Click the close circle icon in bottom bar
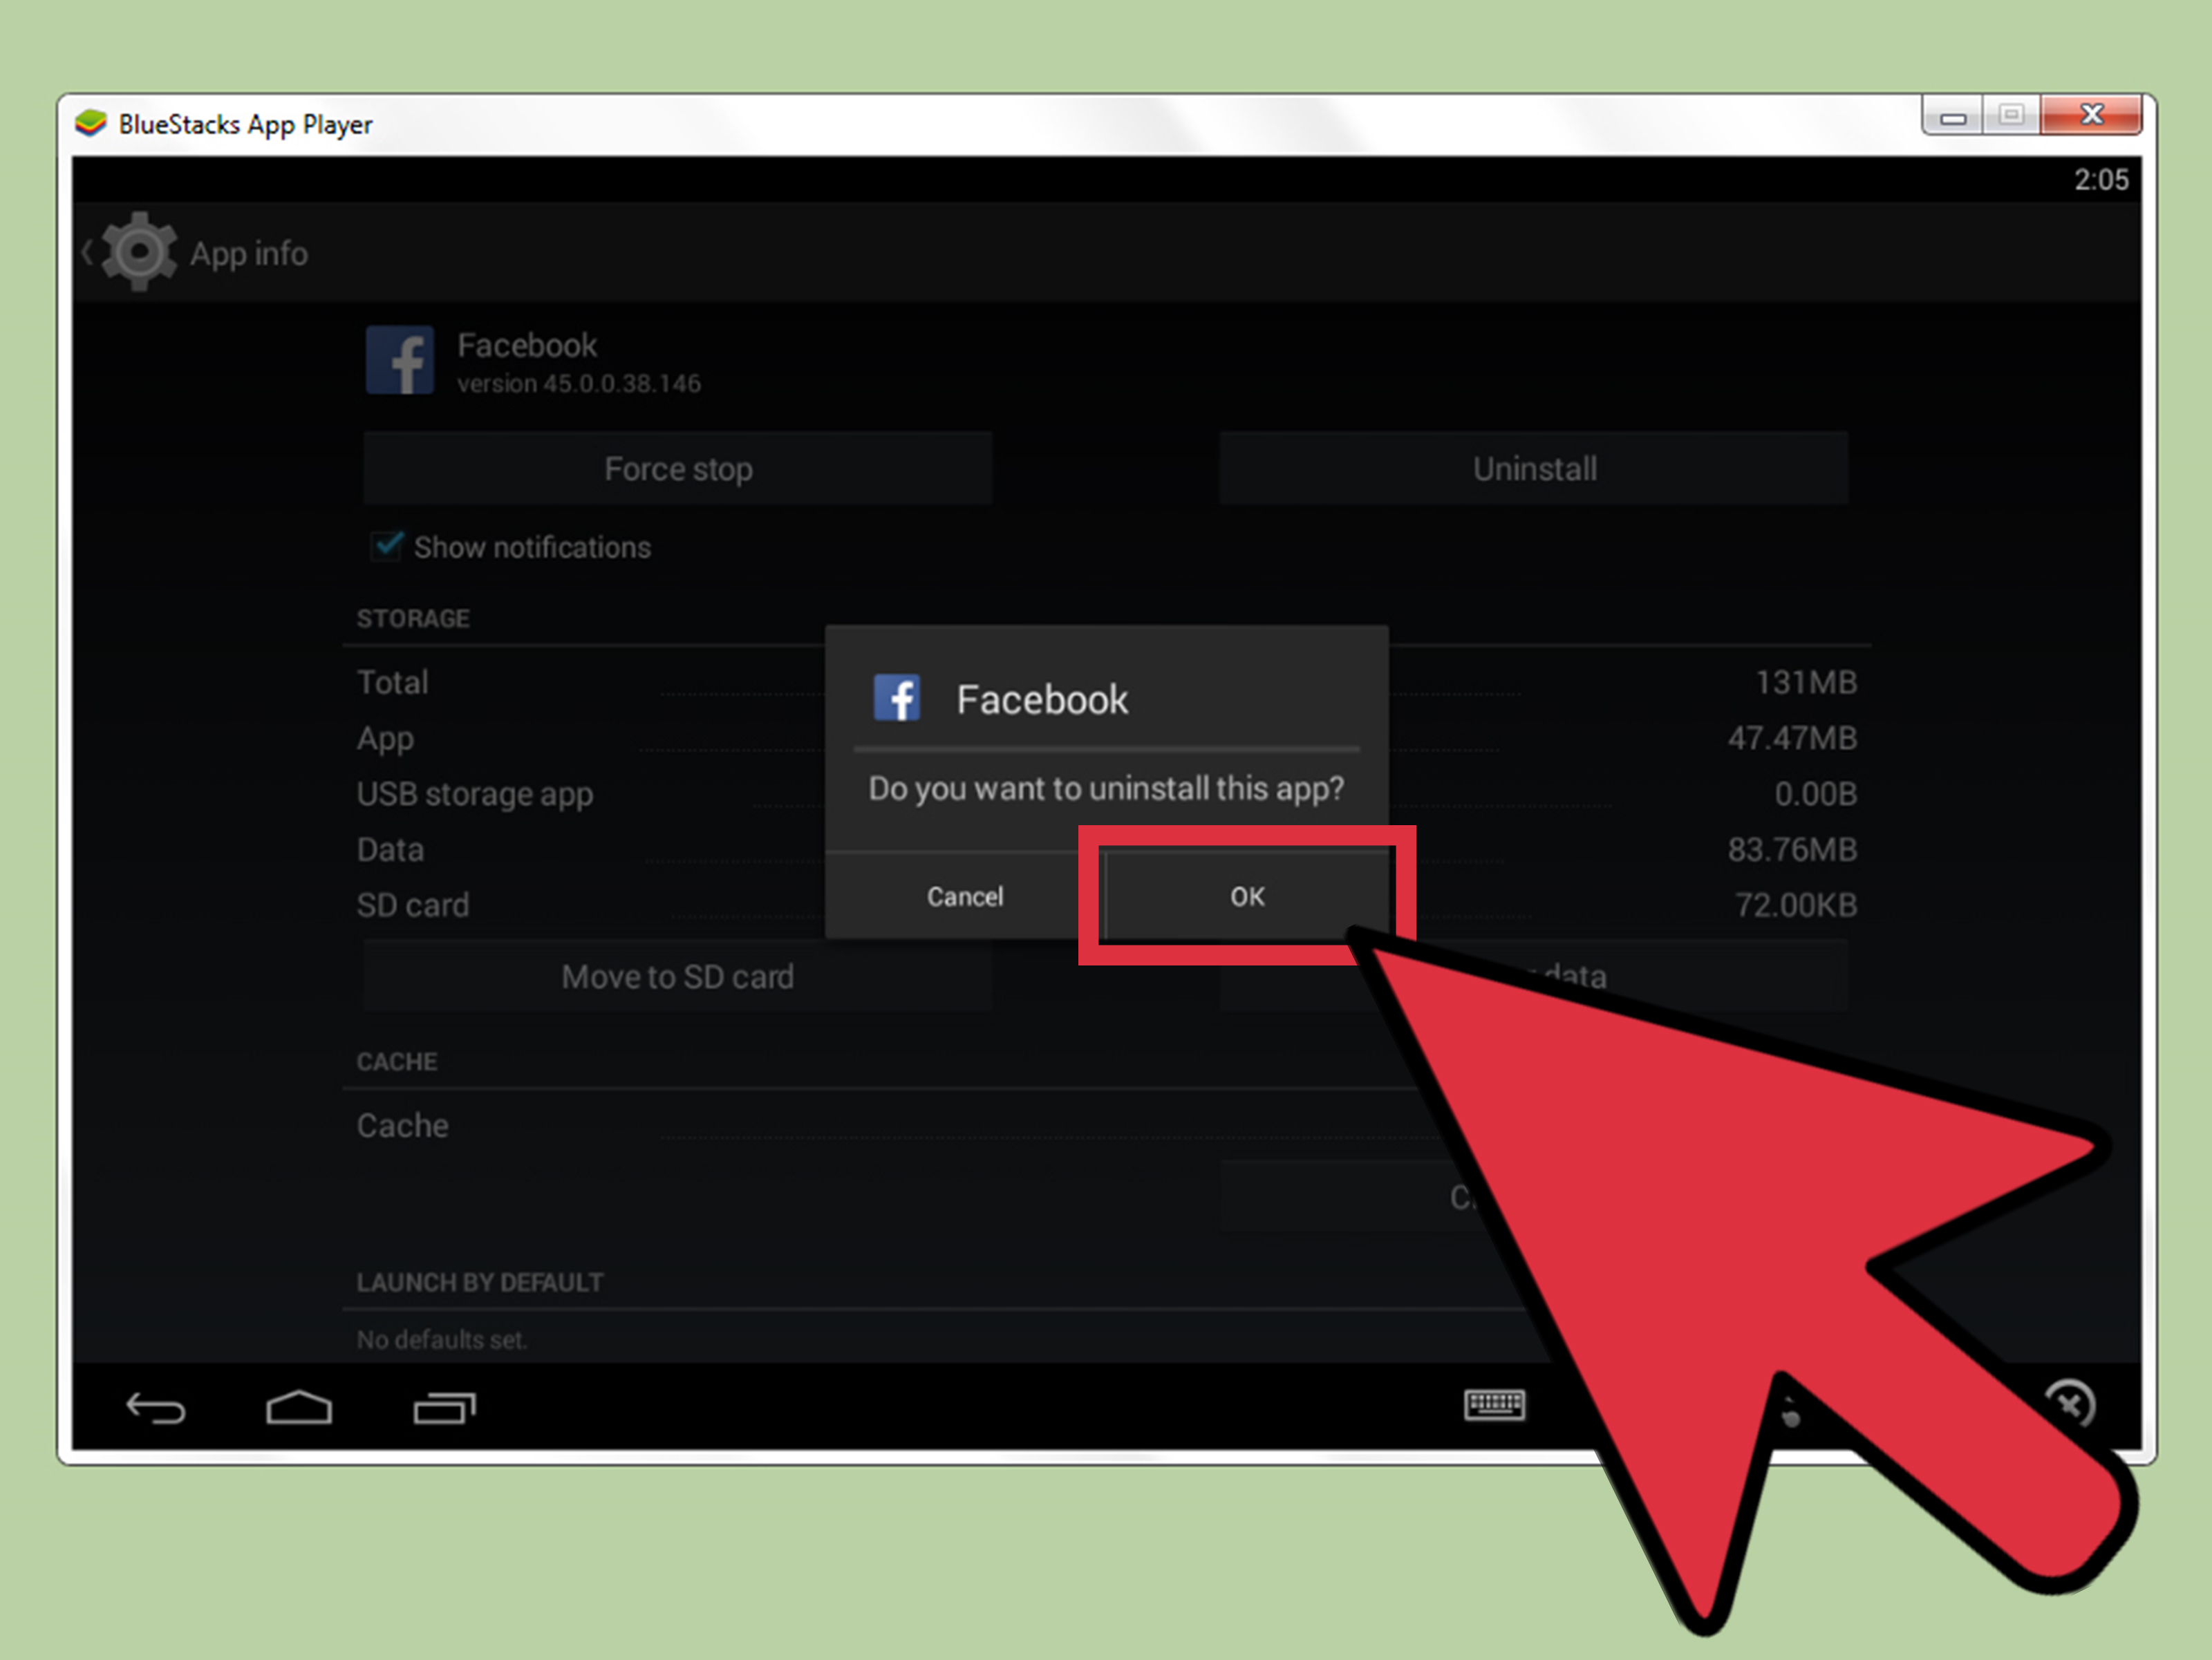This screenshot has height=1660, width=2212. pos(2070,1405)
